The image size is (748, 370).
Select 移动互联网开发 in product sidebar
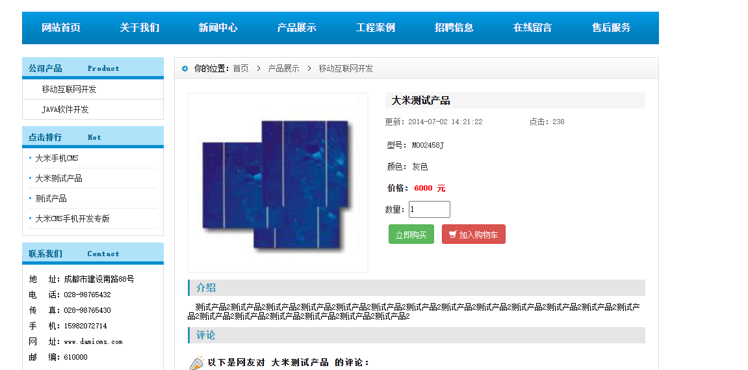tap(69, 89)
